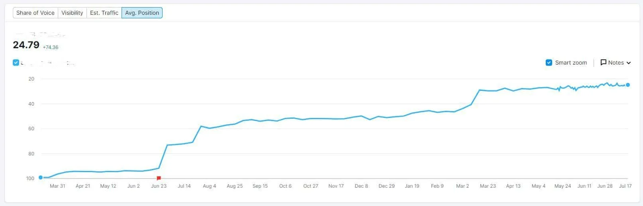Open the Visibility tab
643x206 pixels.
[72, 13]
